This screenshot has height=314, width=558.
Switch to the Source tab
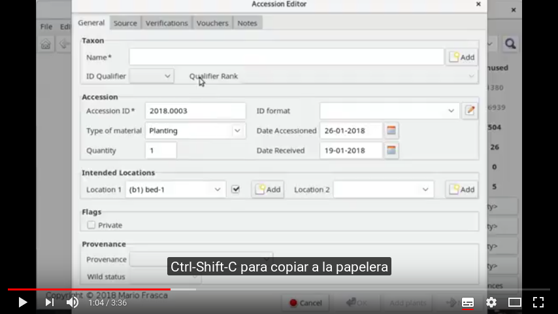pos(125,23)
